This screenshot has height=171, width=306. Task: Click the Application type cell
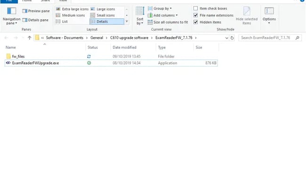click(x=168, y=63)
